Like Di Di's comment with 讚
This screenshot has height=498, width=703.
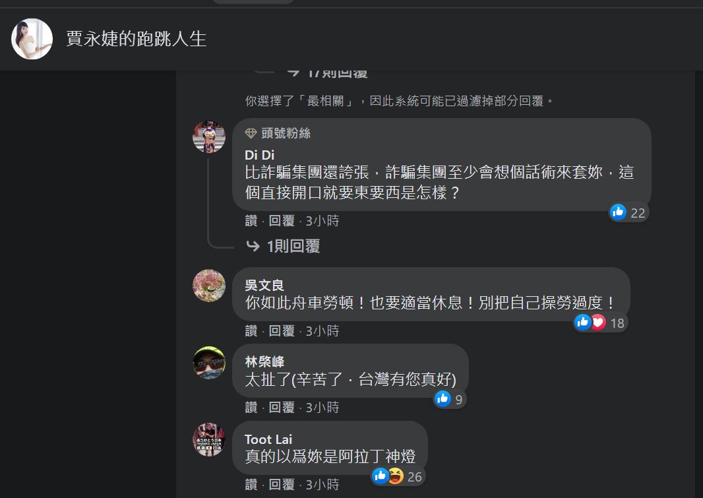[x=251, y=220]
